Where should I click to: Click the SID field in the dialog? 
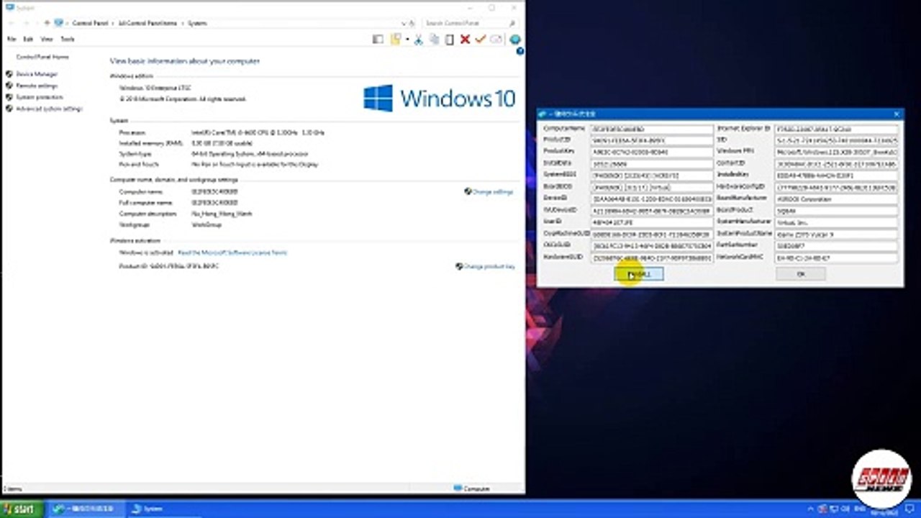[836, 140]
